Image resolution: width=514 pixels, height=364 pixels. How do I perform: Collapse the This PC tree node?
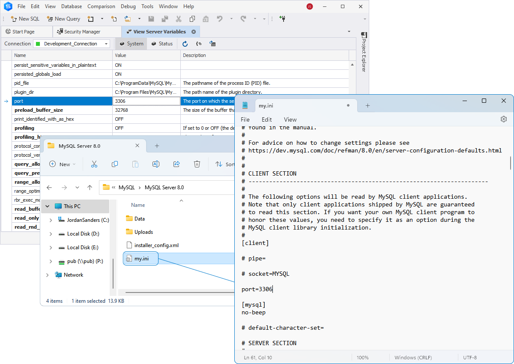47,206
